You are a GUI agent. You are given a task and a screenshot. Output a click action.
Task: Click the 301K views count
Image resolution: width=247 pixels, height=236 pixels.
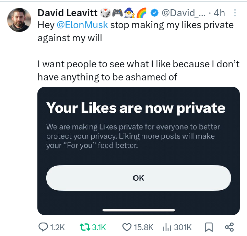click(183, 227)
